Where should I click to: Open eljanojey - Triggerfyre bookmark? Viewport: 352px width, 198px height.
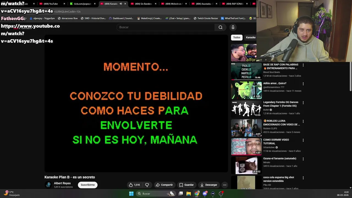[42, 18]
